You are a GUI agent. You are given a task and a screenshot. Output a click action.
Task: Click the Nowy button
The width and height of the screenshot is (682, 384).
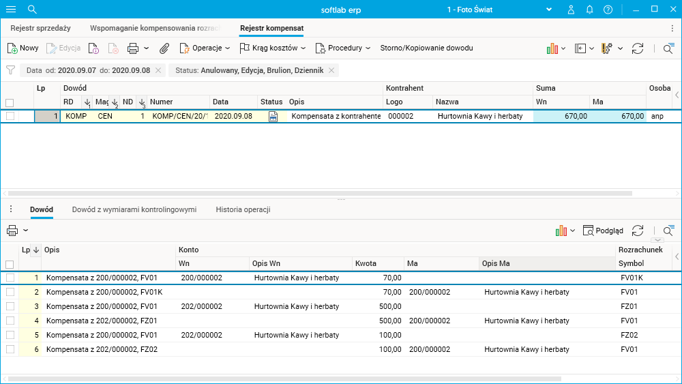click(23, 48)
